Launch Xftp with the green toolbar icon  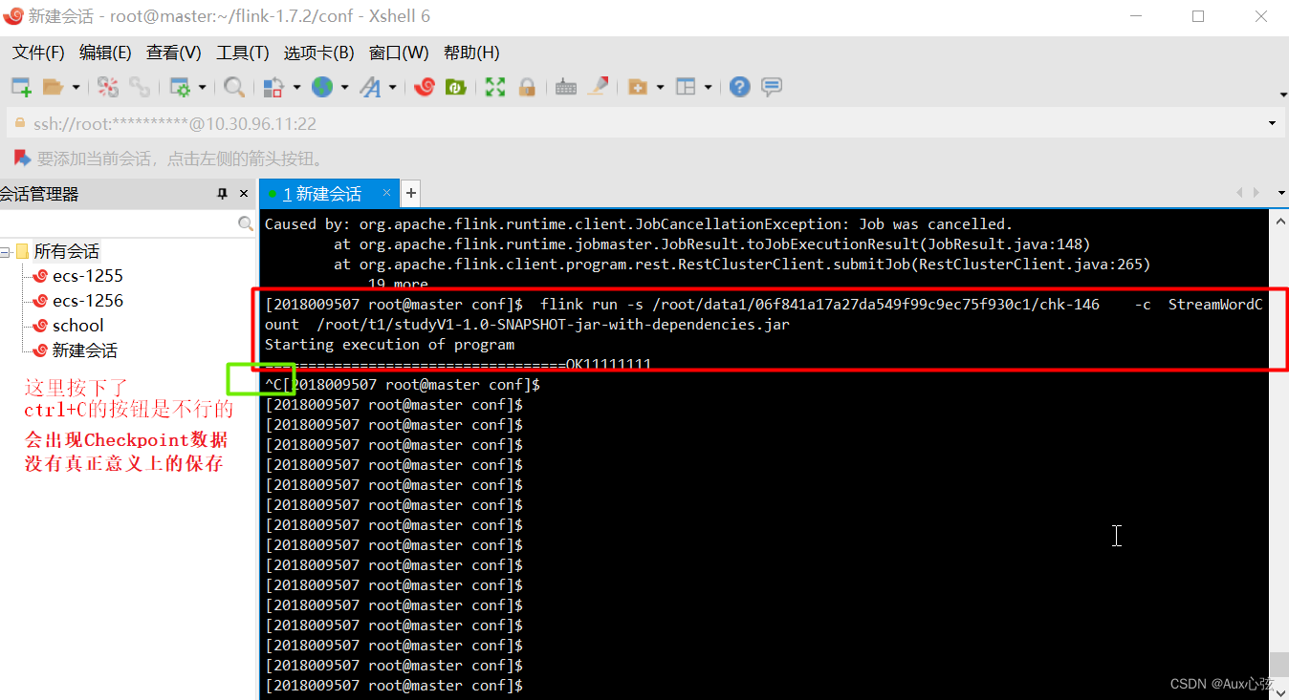(455, 87)
